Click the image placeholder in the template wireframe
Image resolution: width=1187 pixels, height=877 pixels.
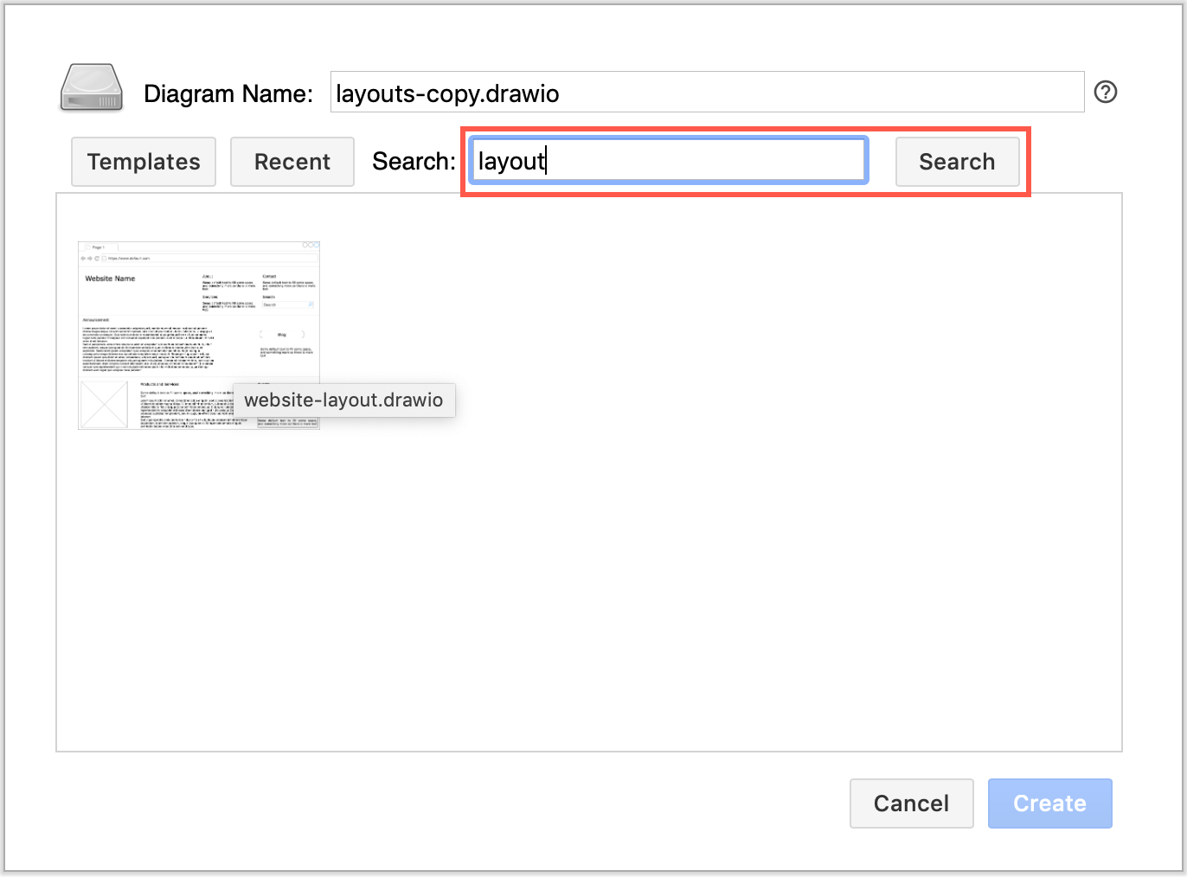coord(106,405)
